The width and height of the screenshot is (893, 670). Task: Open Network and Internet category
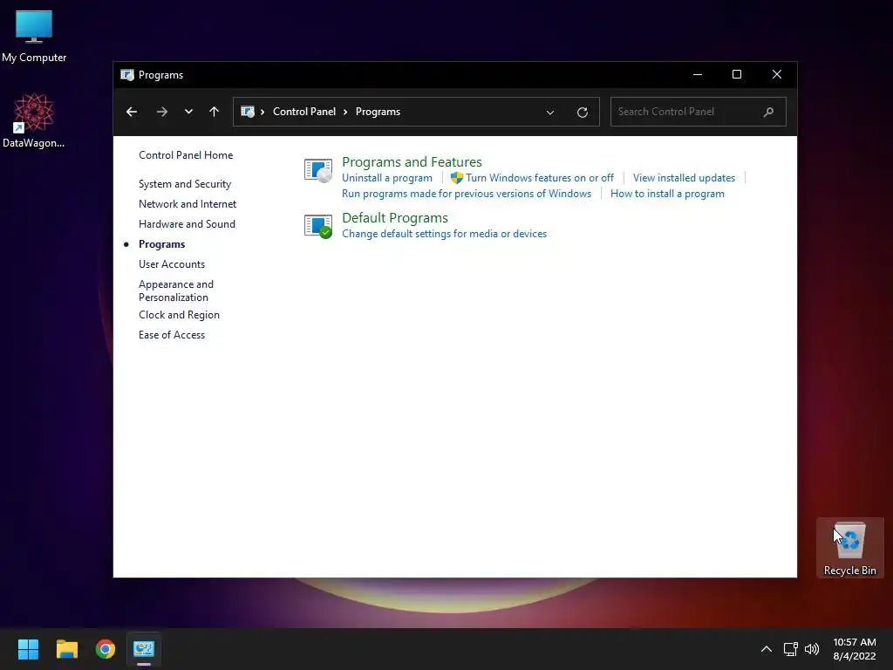(187, 204)
